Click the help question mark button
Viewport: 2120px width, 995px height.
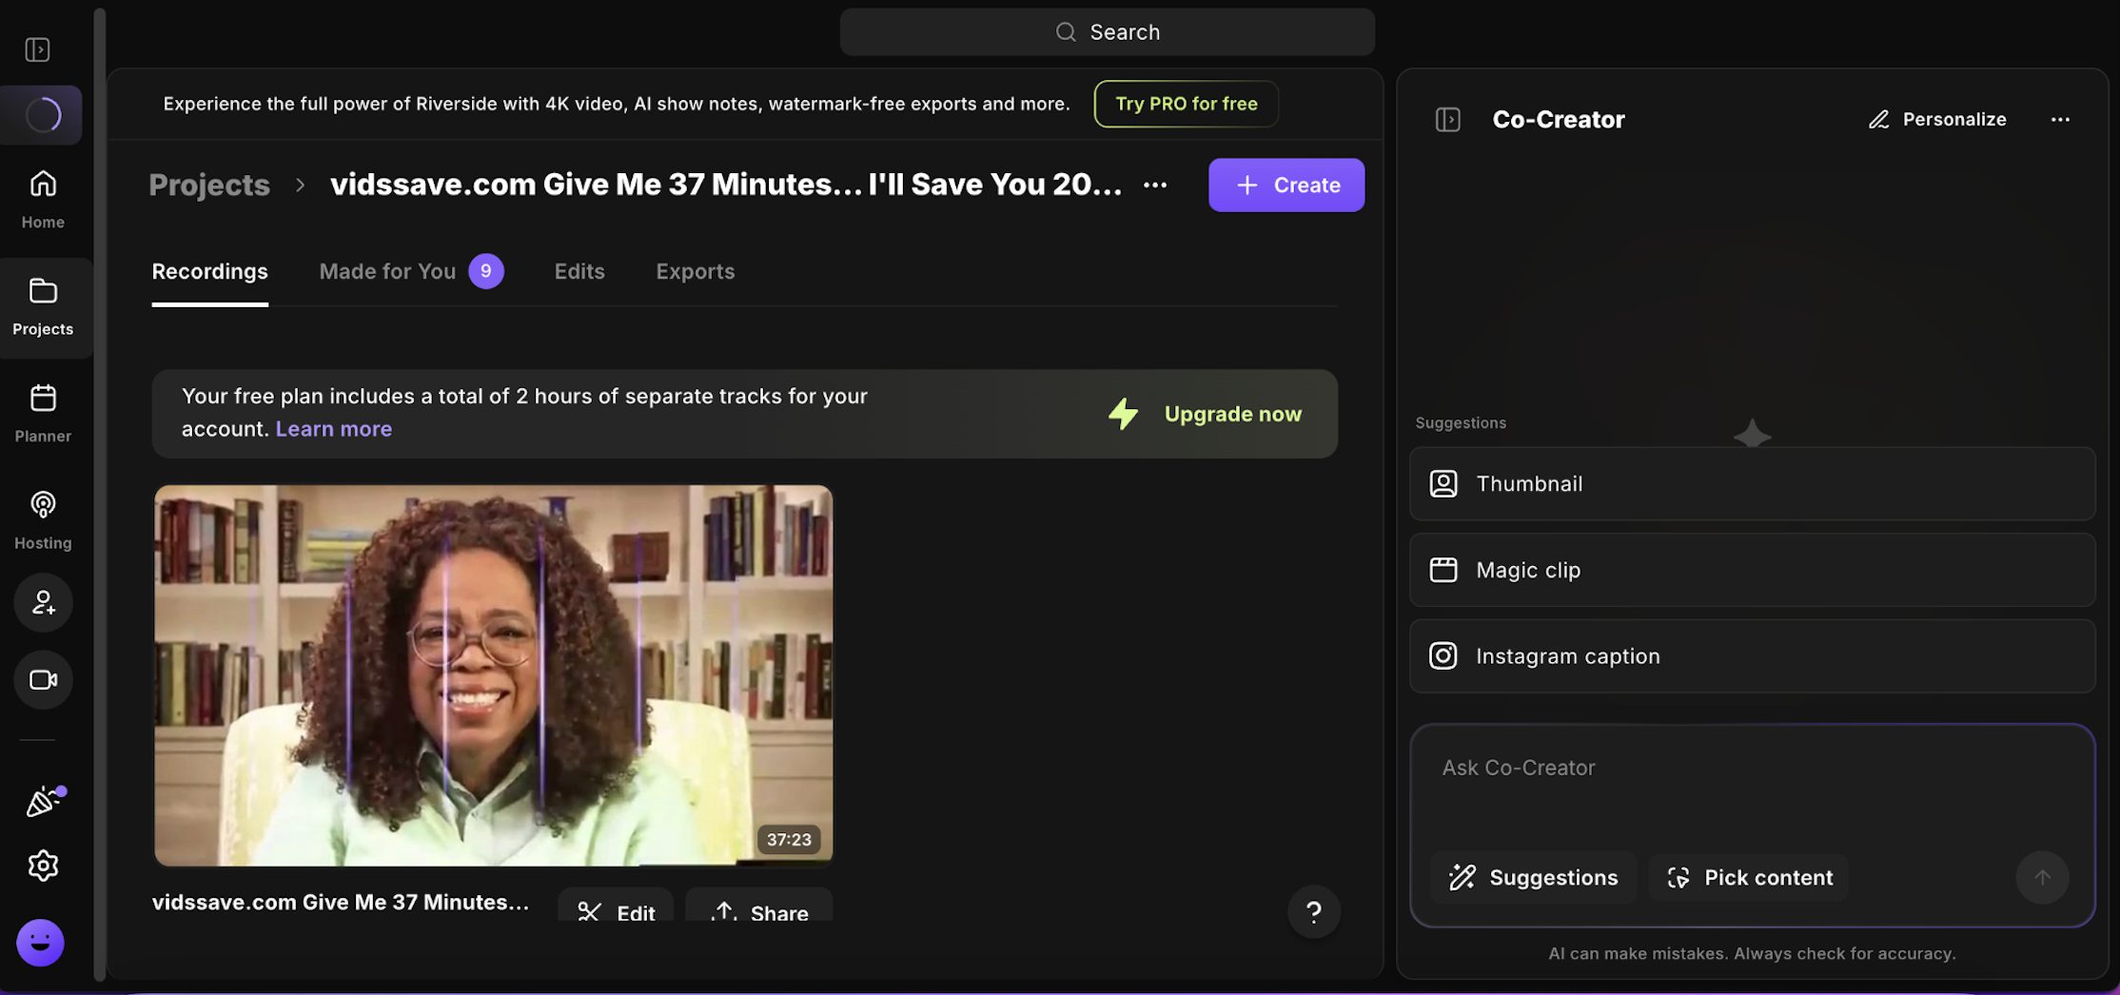coord(1313,912)
